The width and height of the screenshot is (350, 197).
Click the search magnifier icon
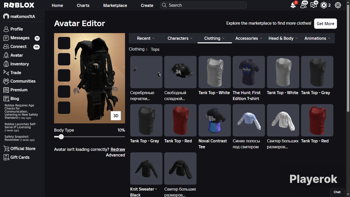coord(164,5)
